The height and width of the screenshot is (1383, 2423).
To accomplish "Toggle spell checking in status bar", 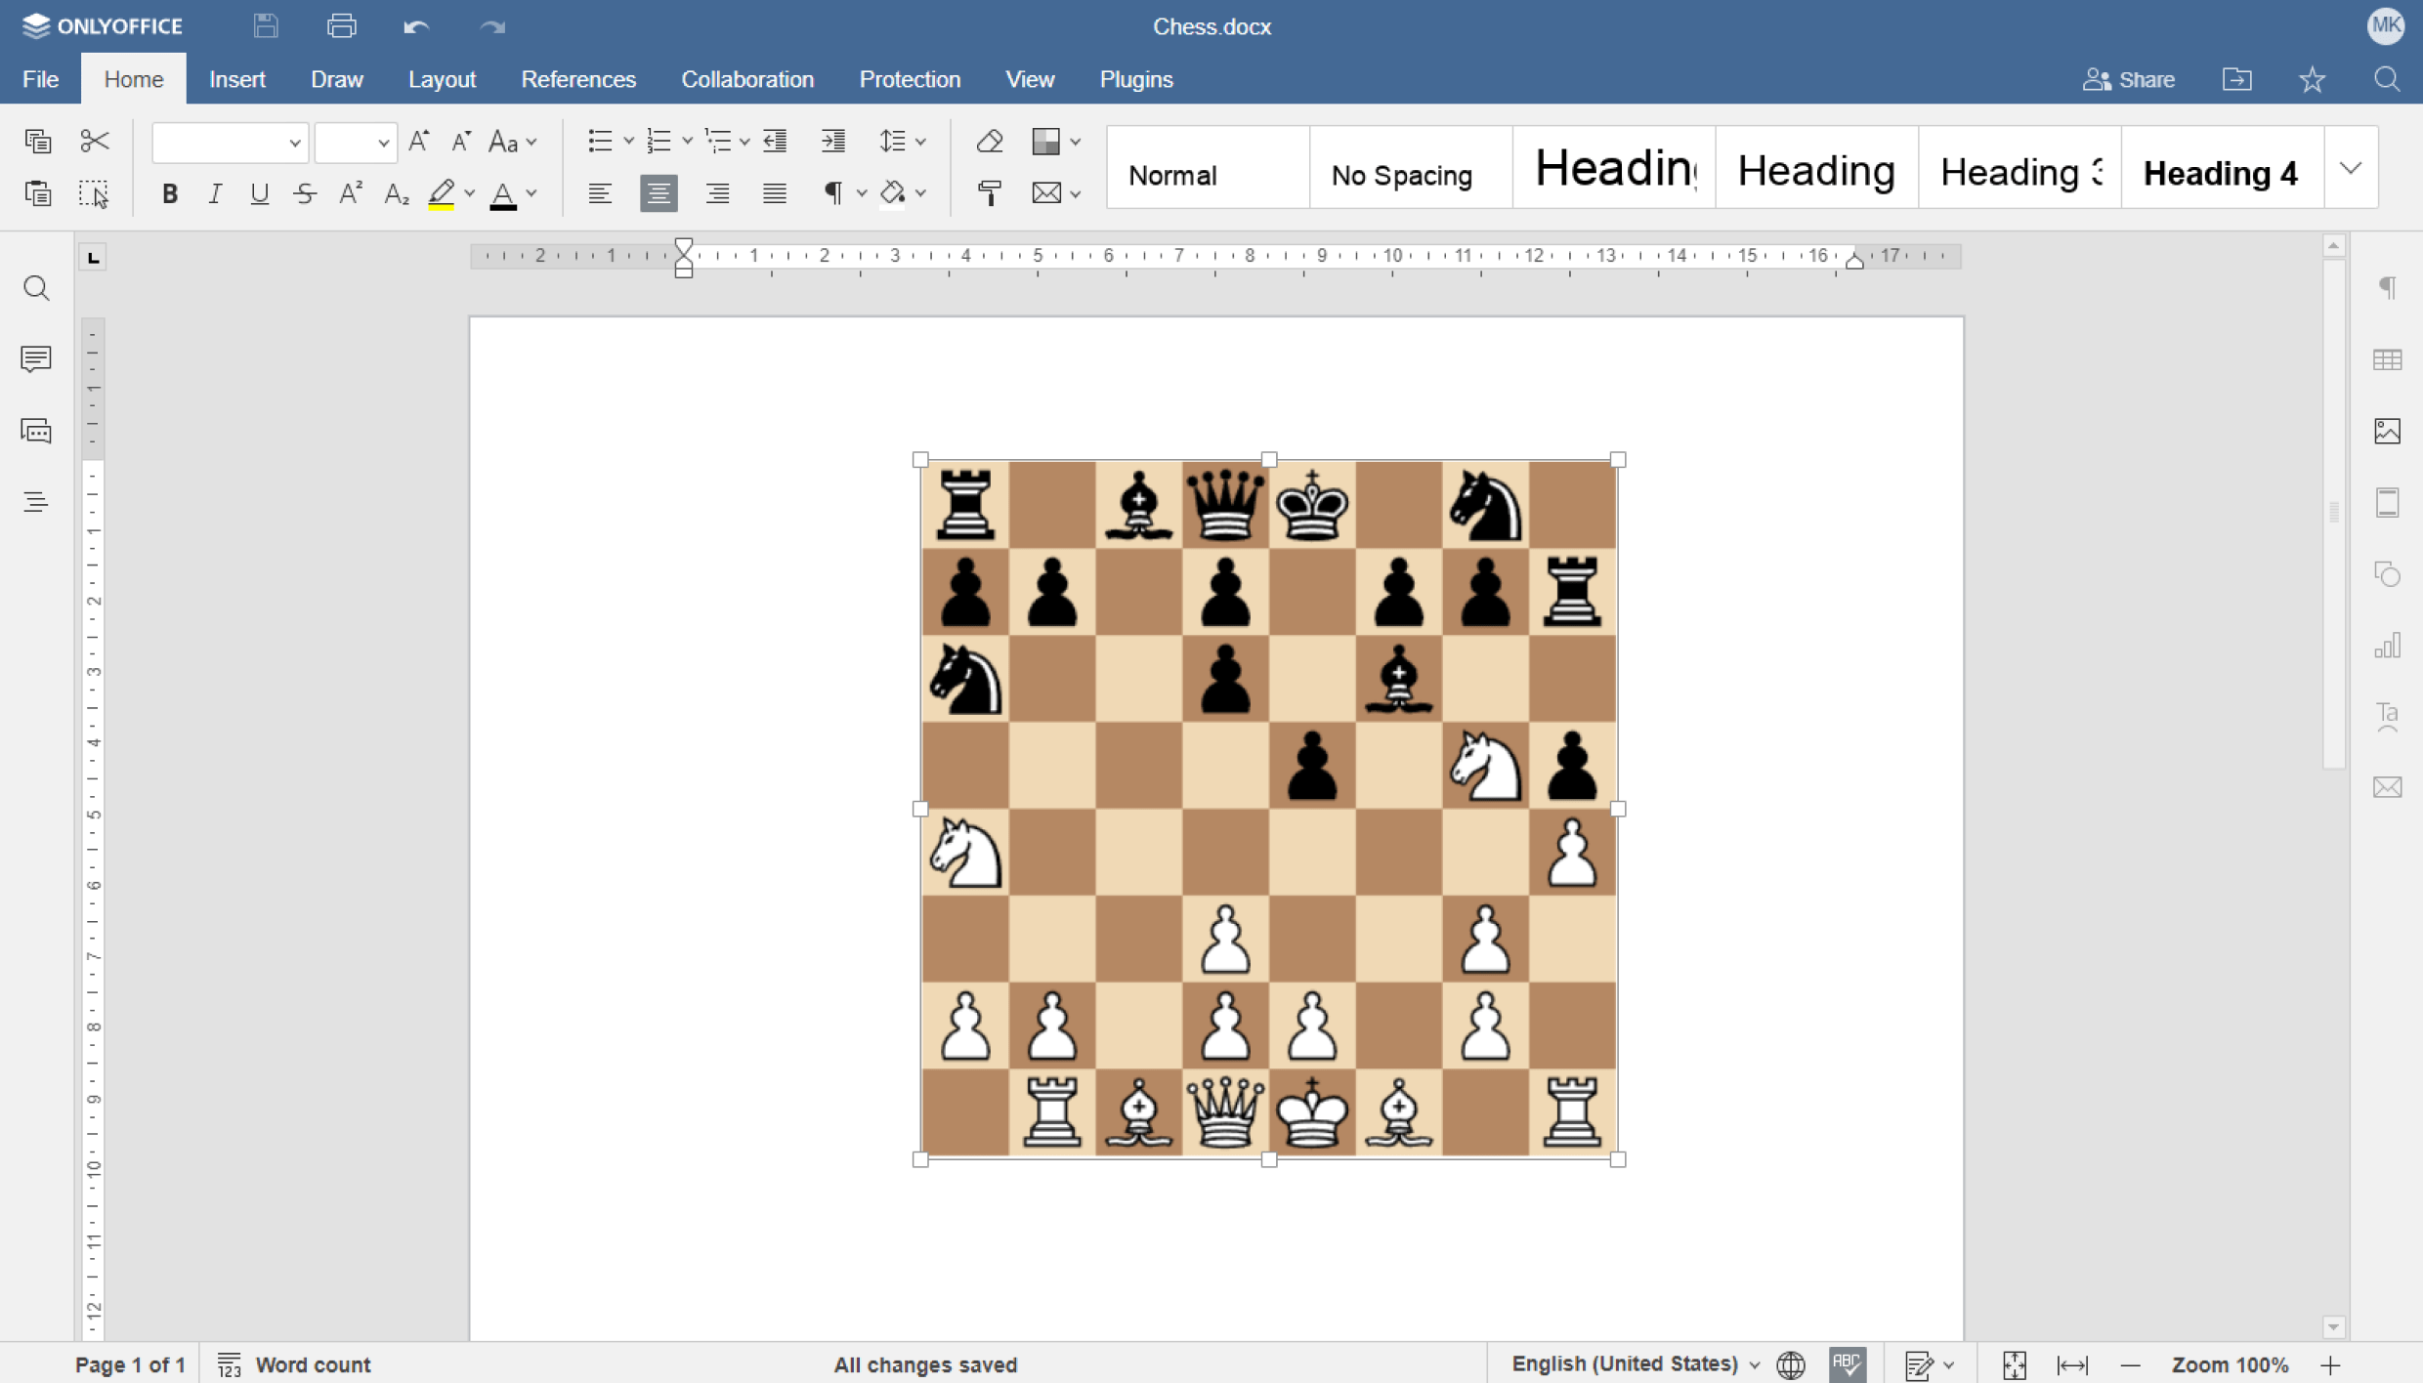I will point(1847,1364).
